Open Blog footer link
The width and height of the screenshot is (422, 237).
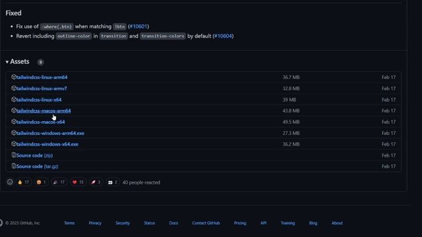[313, 223]
